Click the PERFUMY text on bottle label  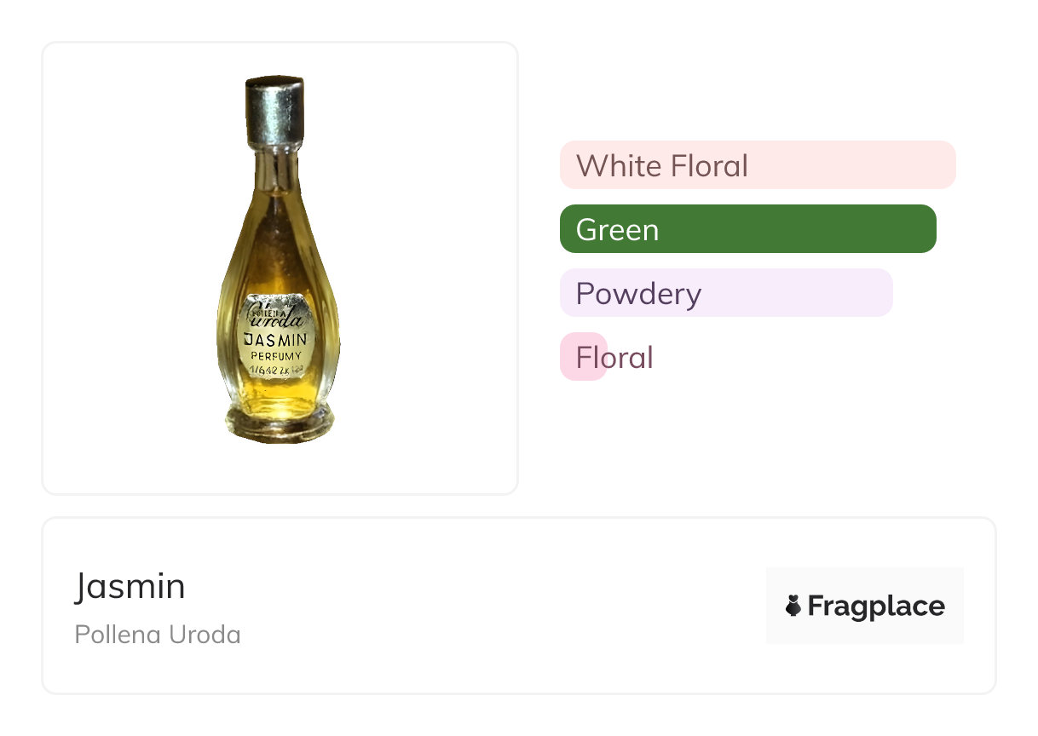click(x=276, y=355)
